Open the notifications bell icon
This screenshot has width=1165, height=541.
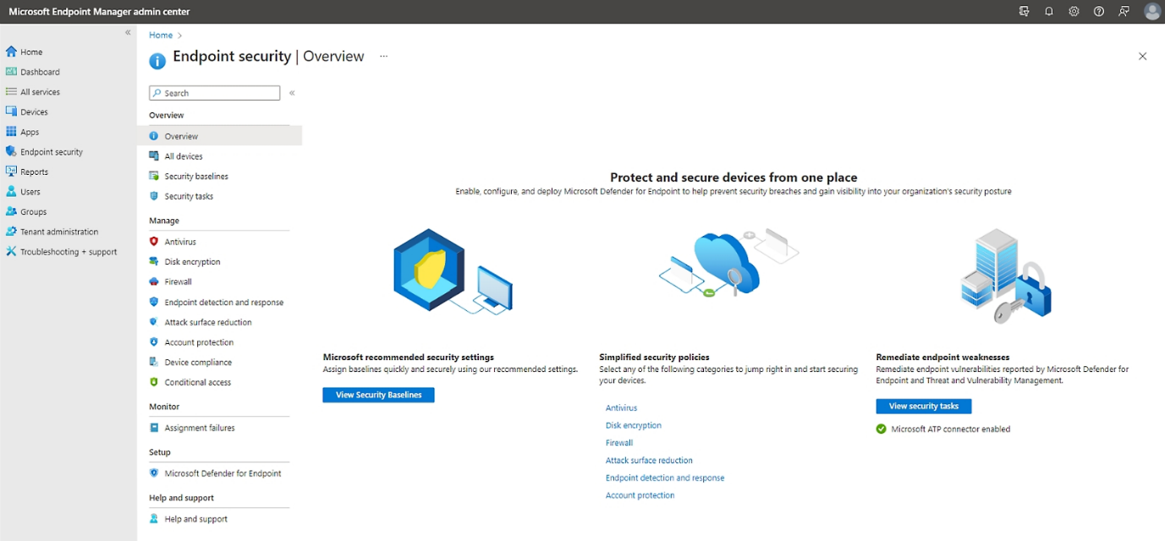coord(1049,12)
